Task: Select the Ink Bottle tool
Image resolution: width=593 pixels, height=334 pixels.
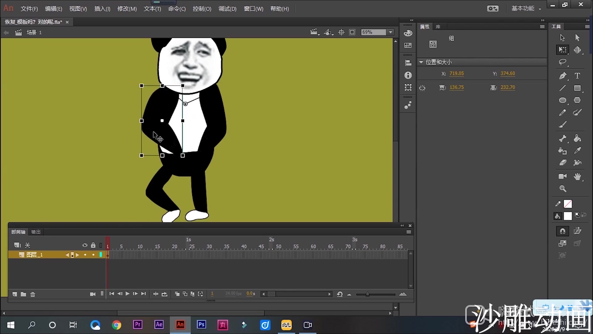Action: point(562,151)
